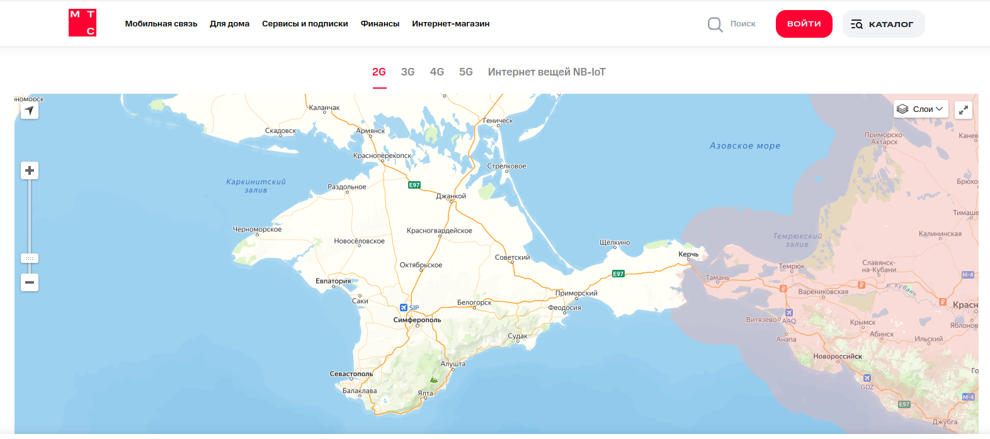Image resolution: width=990 pixels, height=439 pixels.
Task: Click the Красноперекопск town label
Action: tap(382, 155)
